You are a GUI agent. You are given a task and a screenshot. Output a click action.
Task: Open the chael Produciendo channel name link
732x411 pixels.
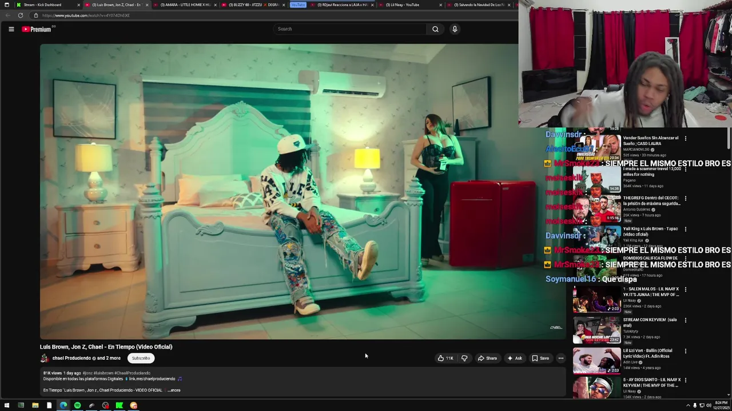click(71, 358)
